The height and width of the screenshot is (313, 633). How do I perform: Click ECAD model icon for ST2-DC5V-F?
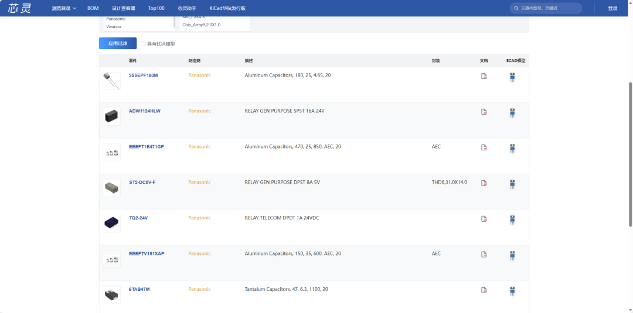(512, 184)
